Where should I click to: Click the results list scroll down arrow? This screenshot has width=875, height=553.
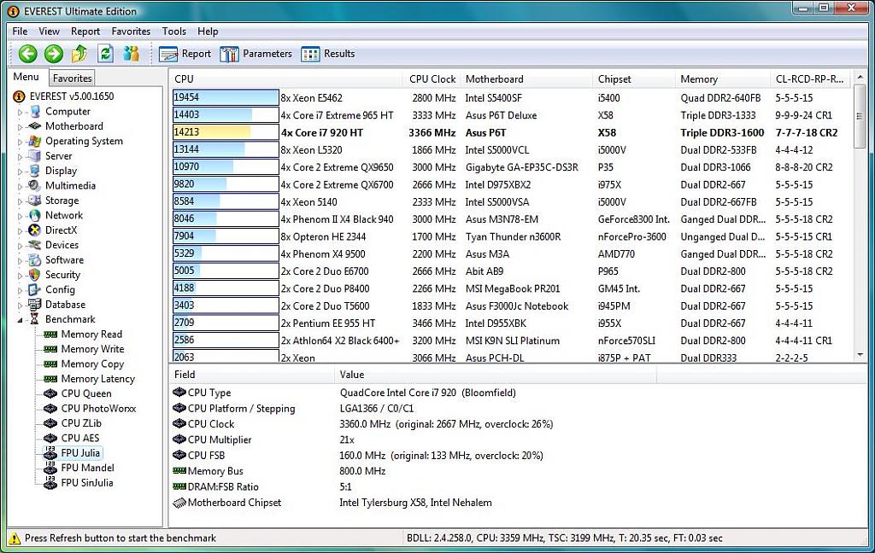tap(860, 354)
